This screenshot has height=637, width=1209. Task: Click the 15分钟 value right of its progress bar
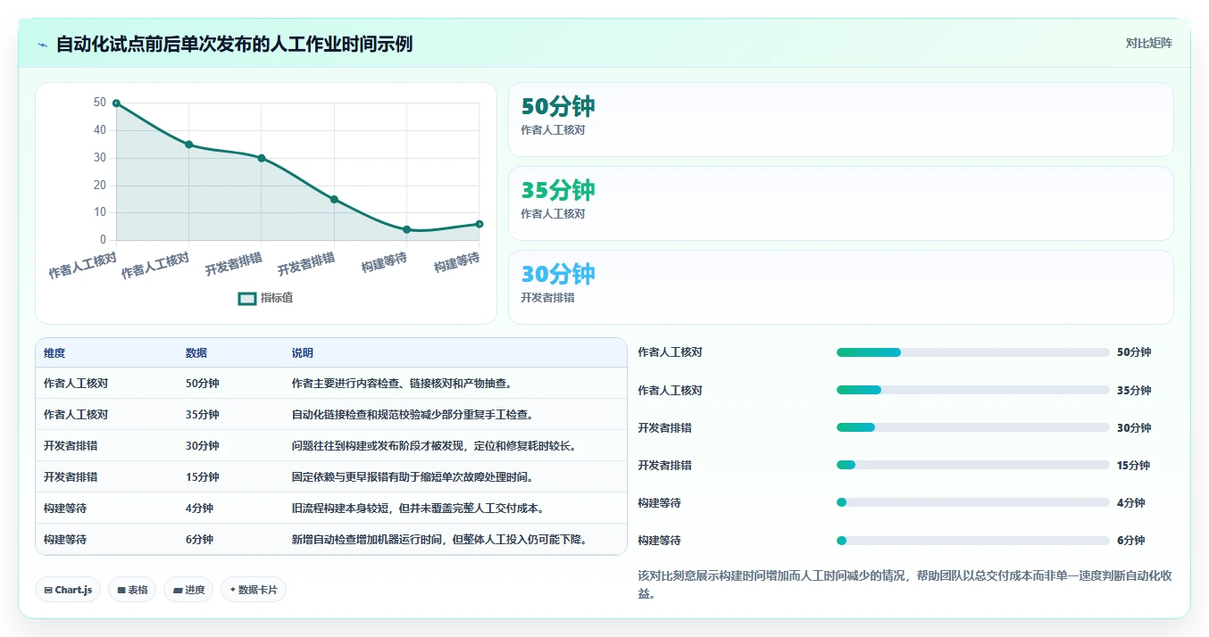[1134, 465]
